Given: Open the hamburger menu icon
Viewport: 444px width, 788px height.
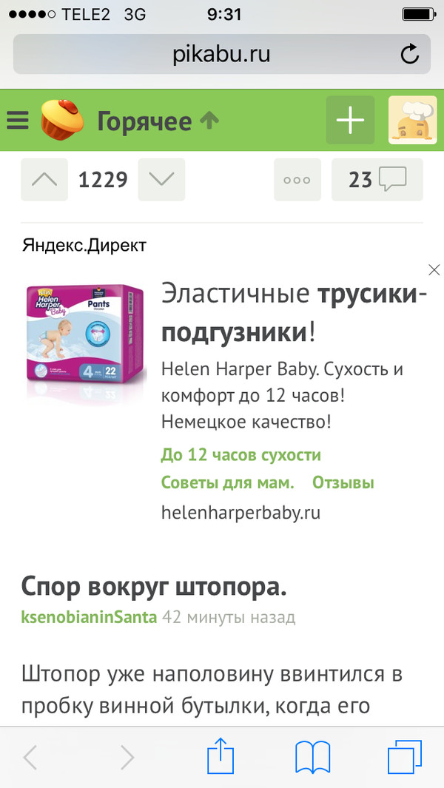Looking at the screenshot, I should click(18, 121).
